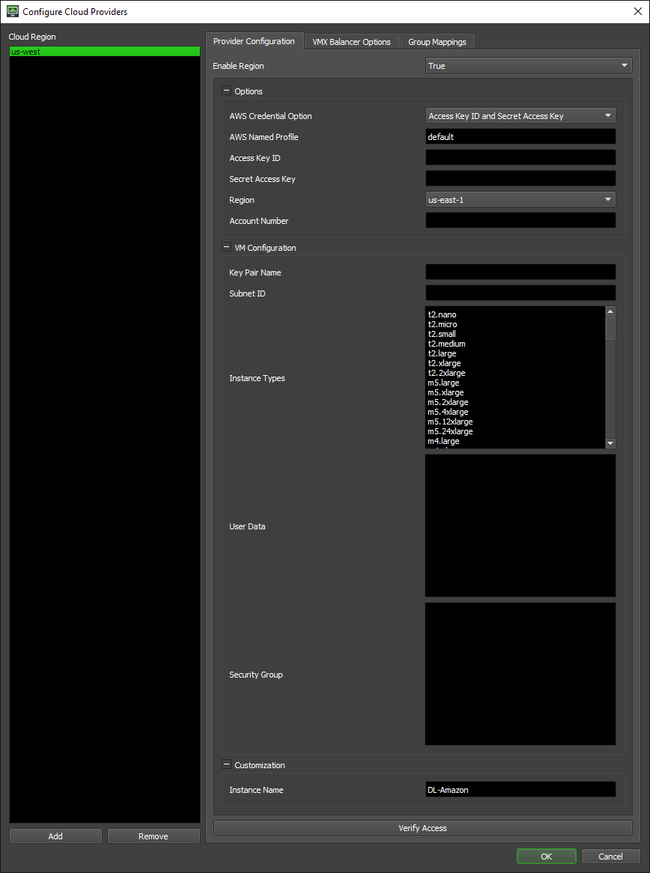Switch to VMX Balancer Options tab
650x873 pixels.
click(351, 42)
